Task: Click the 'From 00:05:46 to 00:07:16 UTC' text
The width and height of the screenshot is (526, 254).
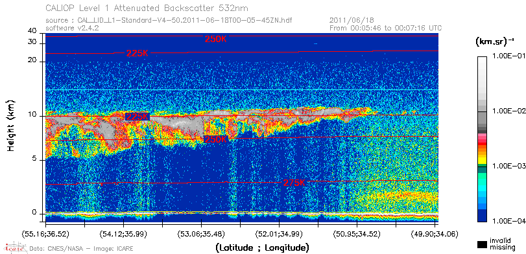Action: pos(386,28)
